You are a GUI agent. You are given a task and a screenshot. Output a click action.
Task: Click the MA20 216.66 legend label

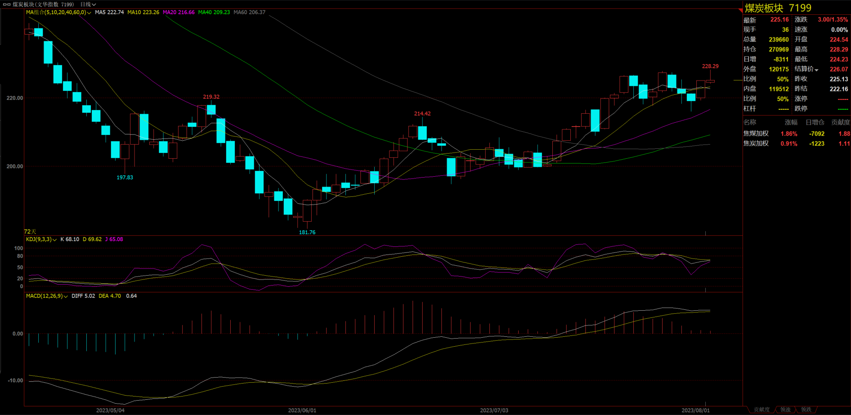click(179, 13)
